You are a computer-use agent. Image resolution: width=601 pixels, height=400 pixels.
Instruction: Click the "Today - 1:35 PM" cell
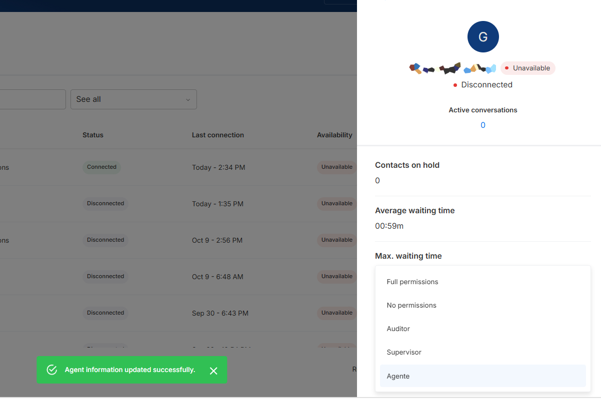tap(217, 204)
